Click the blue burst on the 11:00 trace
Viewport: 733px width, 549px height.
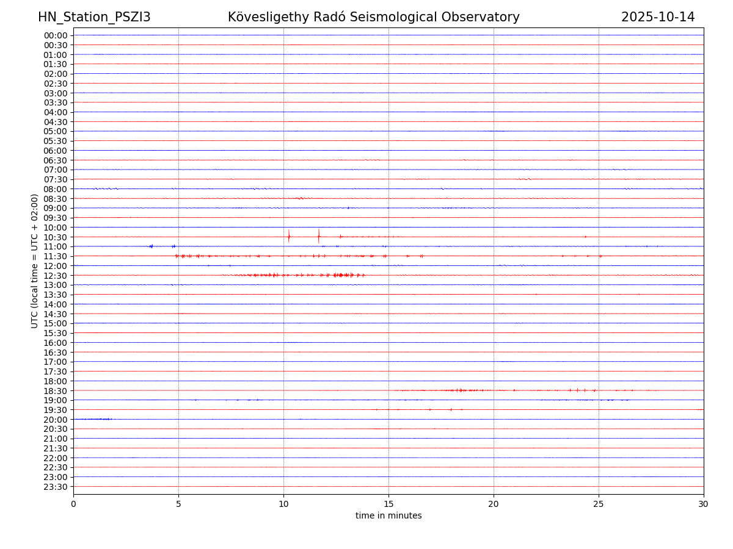pyautogui.click(x=151, y=246)
